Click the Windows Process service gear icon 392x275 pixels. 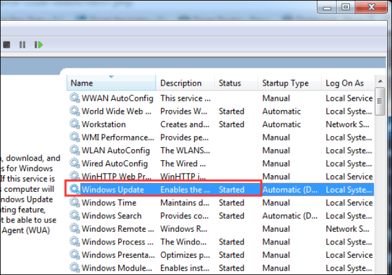75,241
